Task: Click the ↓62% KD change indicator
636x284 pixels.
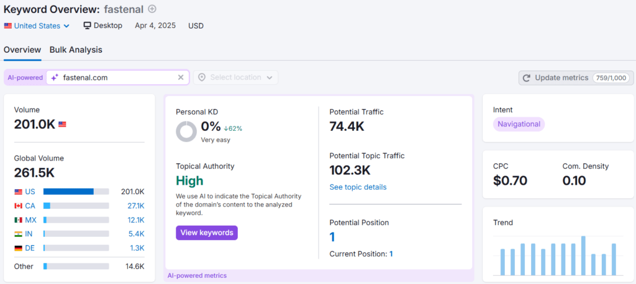Action: tap(232, 128)
